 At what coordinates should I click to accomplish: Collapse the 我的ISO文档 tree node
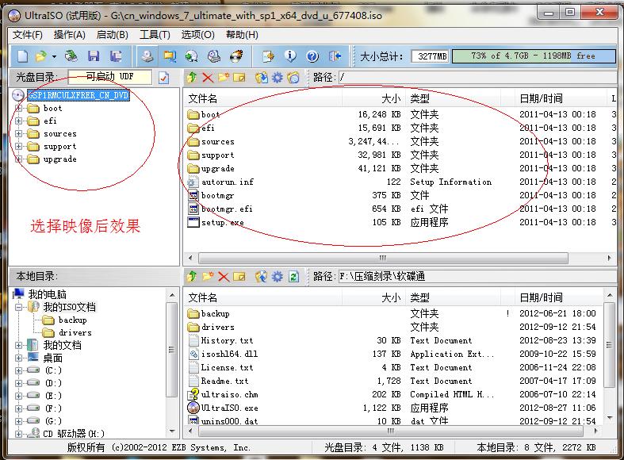[x=19, y=307]
